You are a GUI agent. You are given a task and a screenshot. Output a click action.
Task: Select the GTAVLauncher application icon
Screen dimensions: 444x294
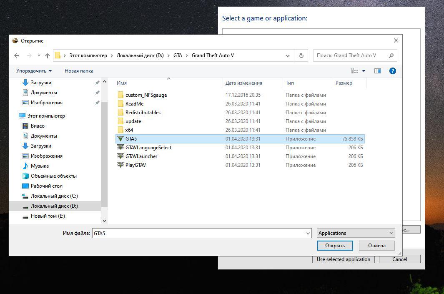tap(120, 156)
